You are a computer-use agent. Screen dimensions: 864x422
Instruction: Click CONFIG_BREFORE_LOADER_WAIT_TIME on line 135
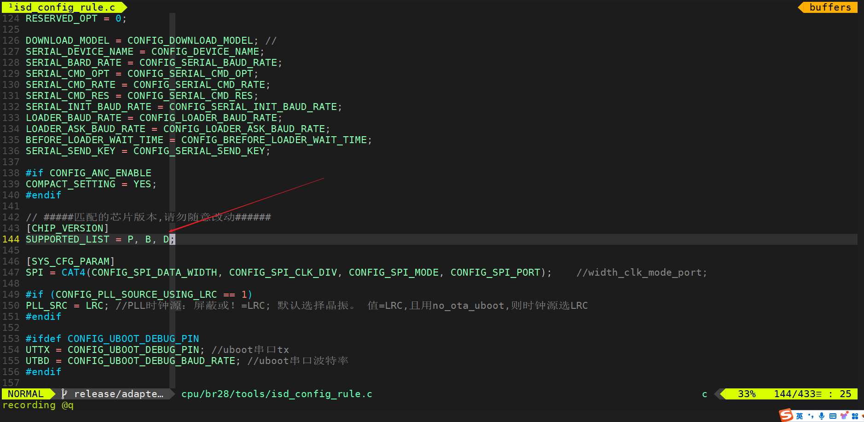(274, 140)
